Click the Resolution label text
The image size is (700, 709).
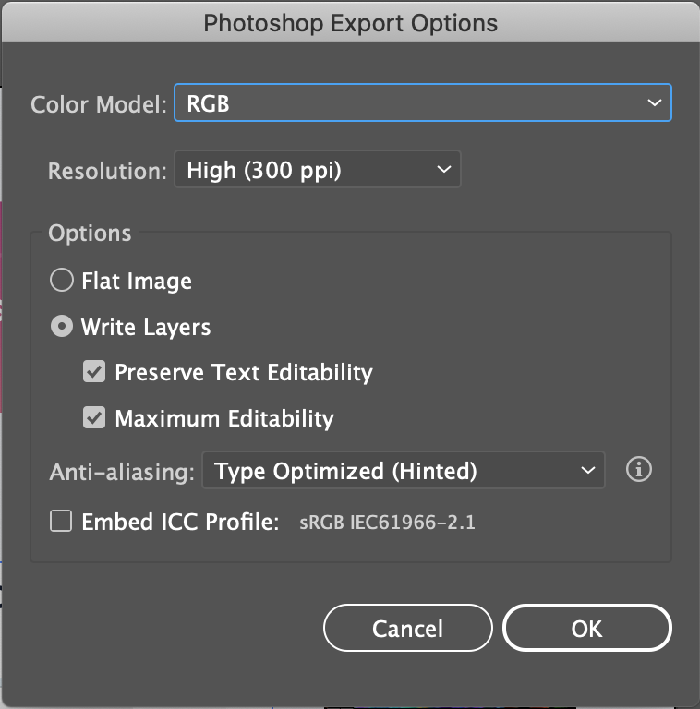[106, 171]
